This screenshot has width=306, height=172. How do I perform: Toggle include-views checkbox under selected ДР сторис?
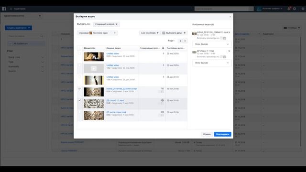click(221, 57)
